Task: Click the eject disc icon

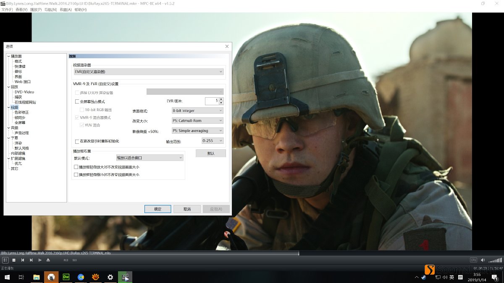Action: click(48, 260)
